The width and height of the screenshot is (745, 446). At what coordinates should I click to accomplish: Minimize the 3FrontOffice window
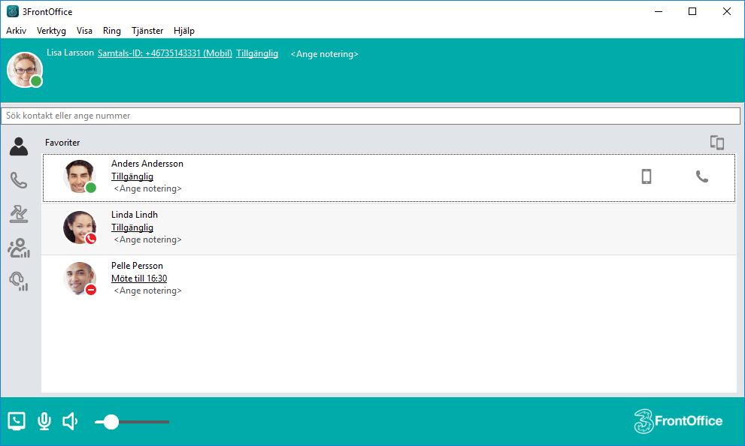(x=659, y=11)
